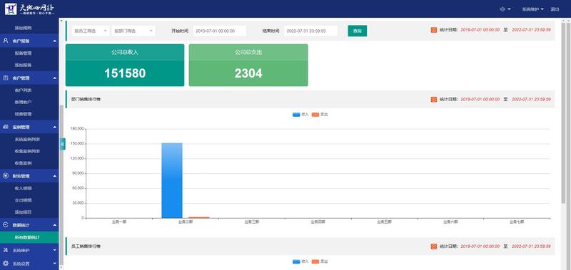Click the 客户管理 list icon in sidebar
571x270 pixels.
coord(6,78)
